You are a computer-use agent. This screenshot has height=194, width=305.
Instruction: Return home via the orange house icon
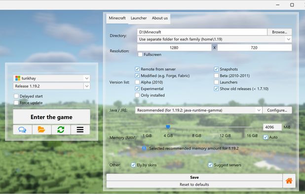289,181
